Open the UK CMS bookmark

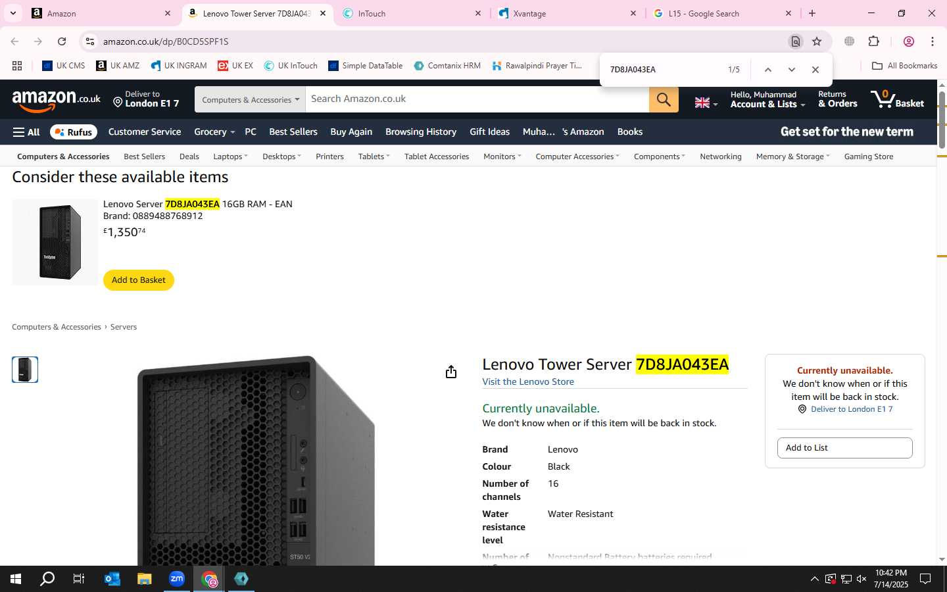tap(64, 66)
